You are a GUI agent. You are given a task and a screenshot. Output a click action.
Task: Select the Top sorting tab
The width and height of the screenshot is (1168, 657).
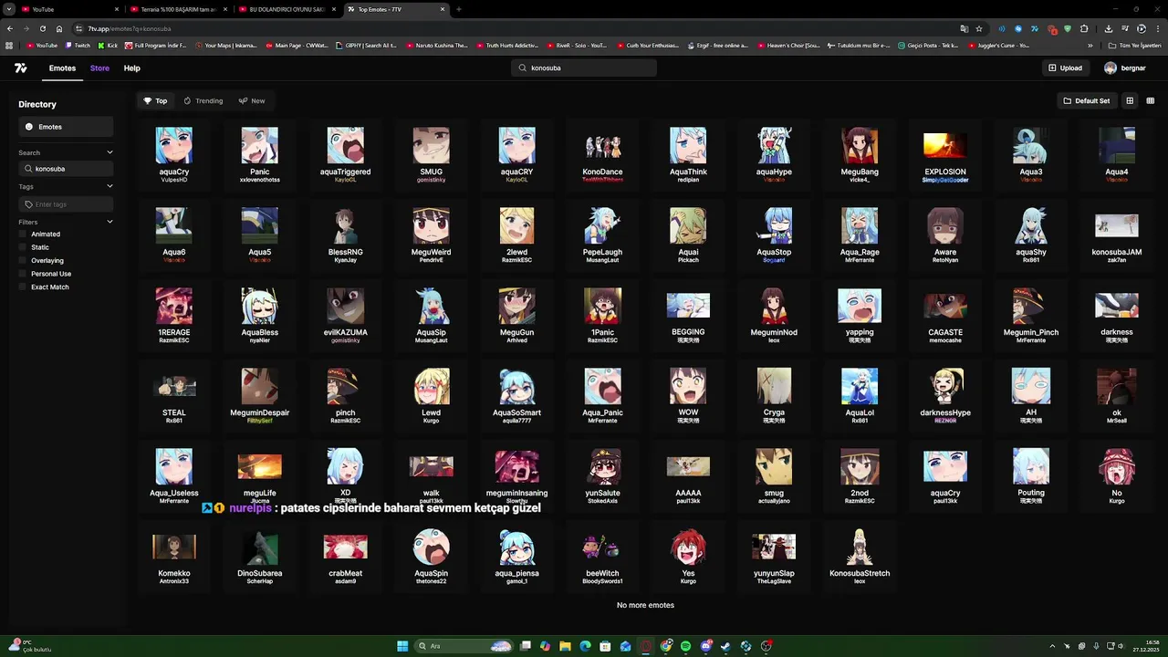(155, 100)
